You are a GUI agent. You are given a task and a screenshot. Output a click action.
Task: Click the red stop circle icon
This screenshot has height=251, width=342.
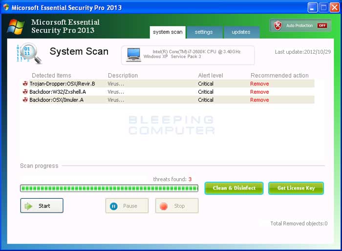[x=164, y=206]
